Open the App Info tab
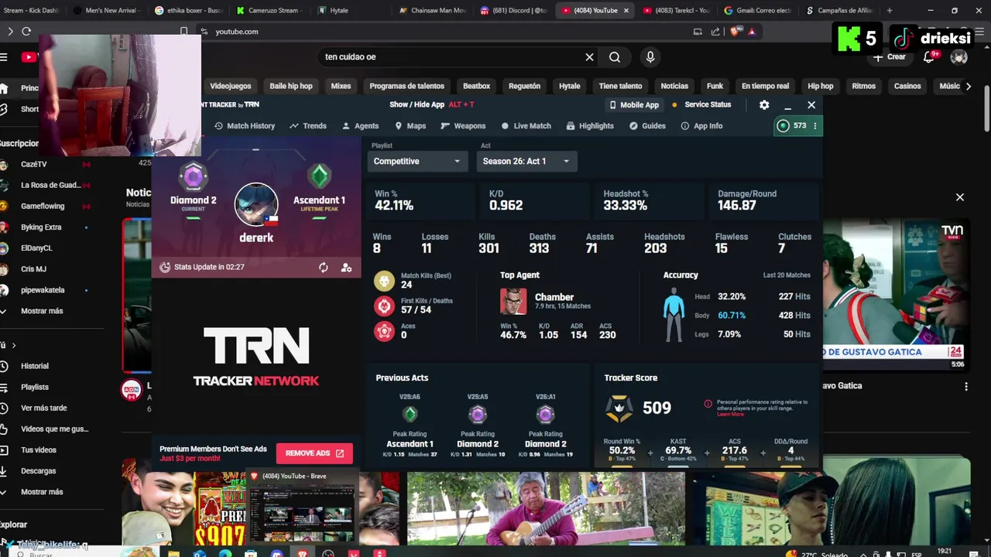Viewport: 991px width, 557px height. coord(701,126)
